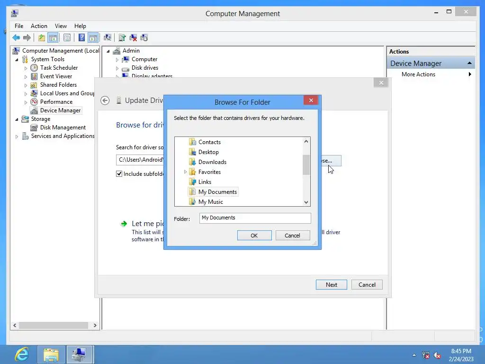Close the Browse For Folder dialog

point(311,100)
